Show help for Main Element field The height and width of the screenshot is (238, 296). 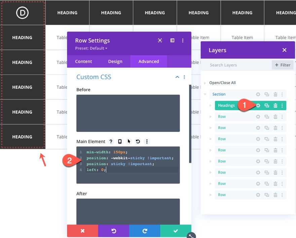click(x=111, y=142)
